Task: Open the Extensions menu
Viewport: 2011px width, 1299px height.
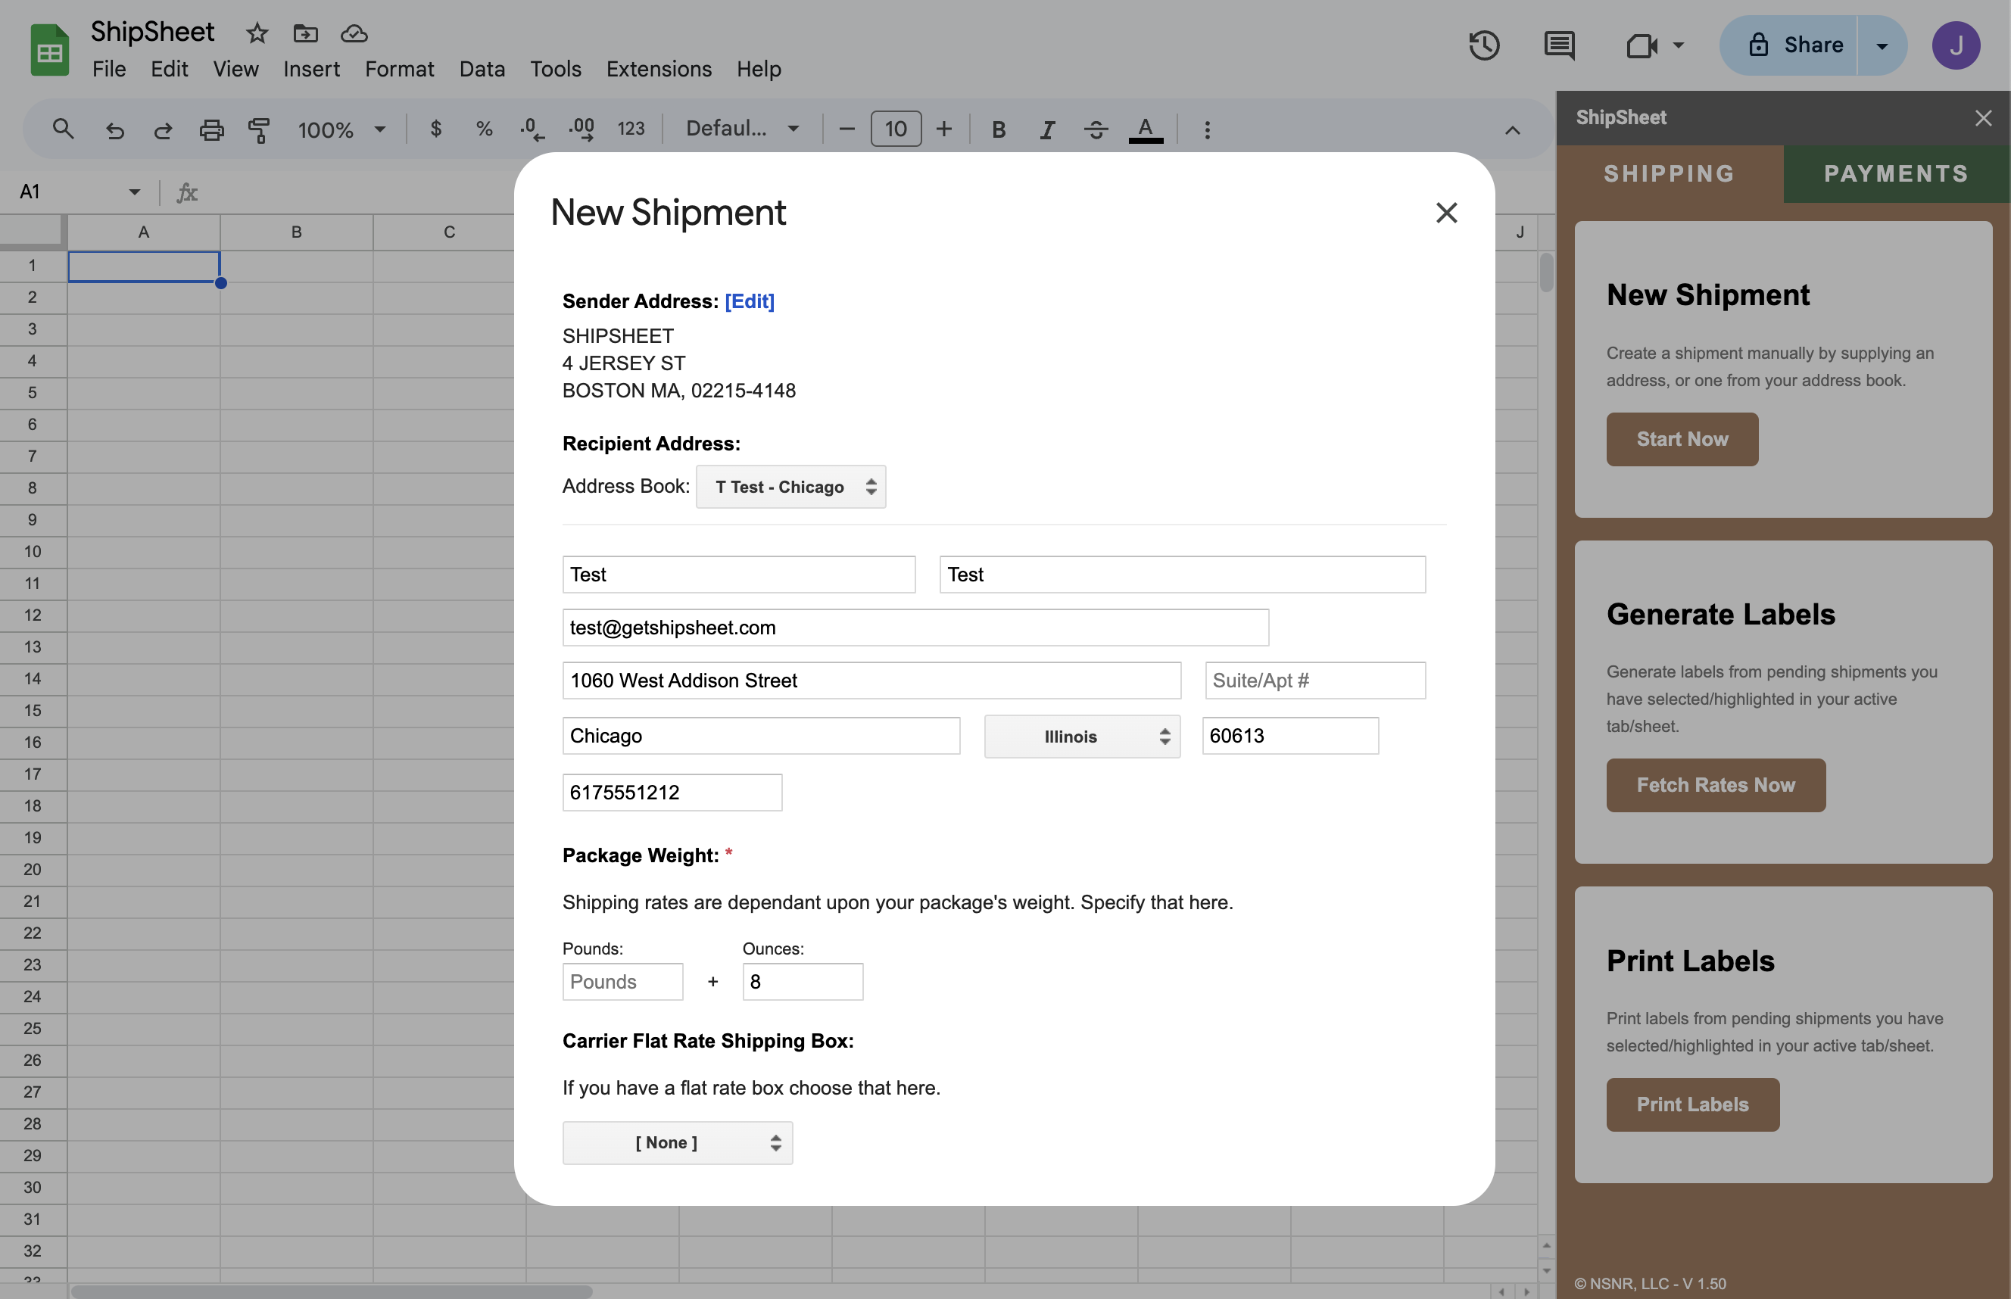Action: click(658, 69)
